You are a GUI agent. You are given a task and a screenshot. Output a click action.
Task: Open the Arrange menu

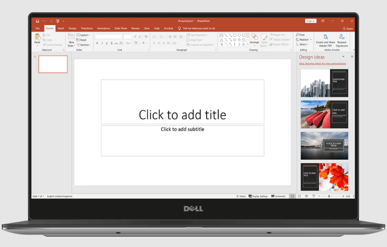pos(254,40)
